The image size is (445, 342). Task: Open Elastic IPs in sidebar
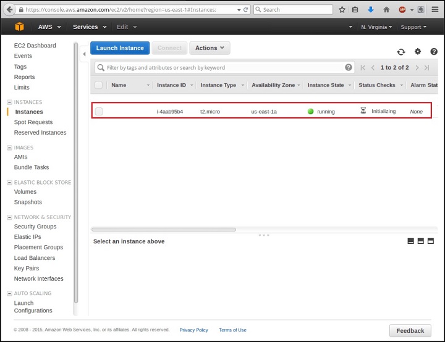click(x=28, y=237)
